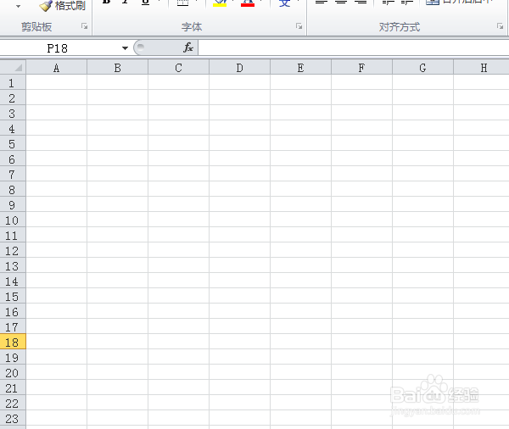Click the Insert Function fx button

click(x=188, y=47)
